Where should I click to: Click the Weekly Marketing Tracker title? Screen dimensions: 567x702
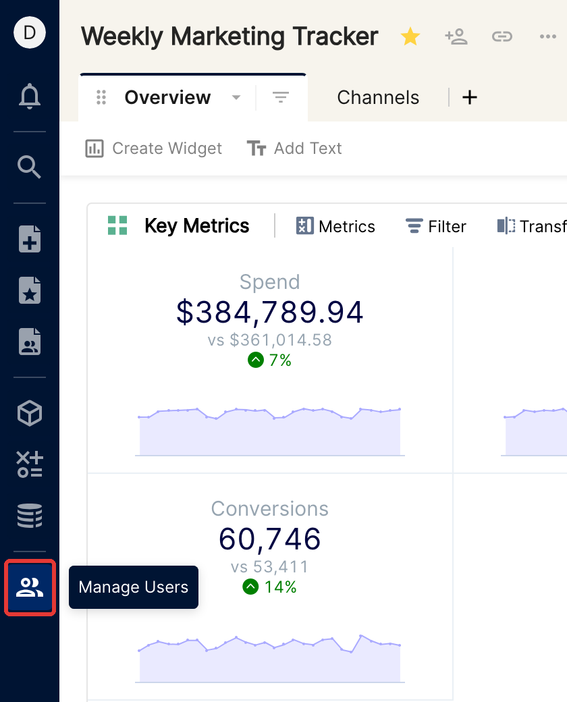pyautogui.click(x=230, y=36)
